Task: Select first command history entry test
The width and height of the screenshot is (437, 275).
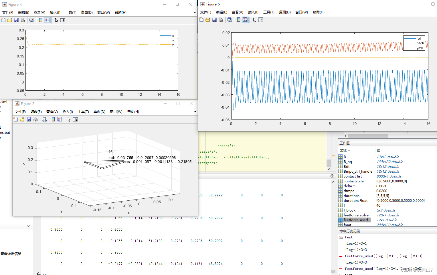Action: (x=349, y=237)
